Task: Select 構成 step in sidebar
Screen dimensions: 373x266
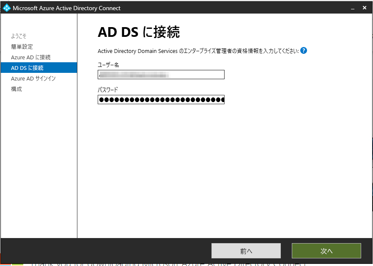Action: 16,89
